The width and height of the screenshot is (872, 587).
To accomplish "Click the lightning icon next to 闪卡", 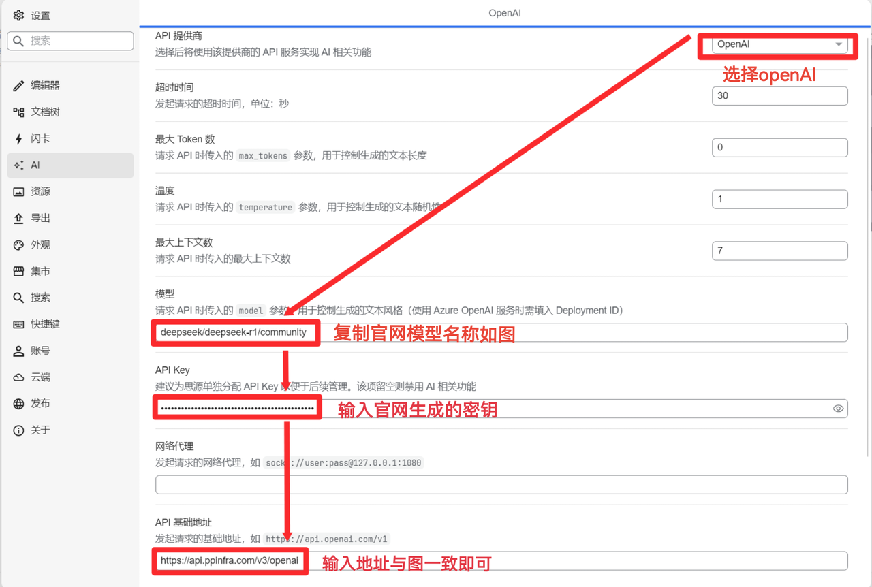I will click(19, 139).
